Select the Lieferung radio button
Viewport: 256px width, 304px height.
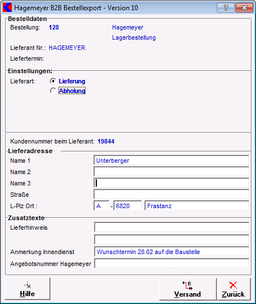coord(53,81)
